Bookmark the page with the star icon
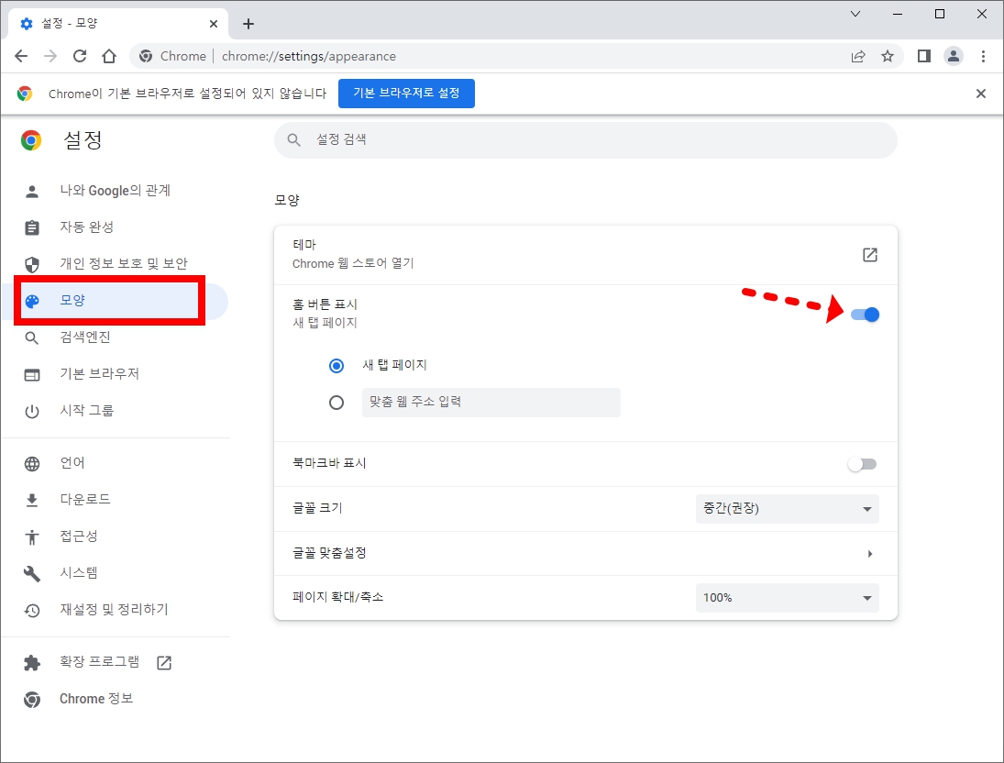 [888, 56]
